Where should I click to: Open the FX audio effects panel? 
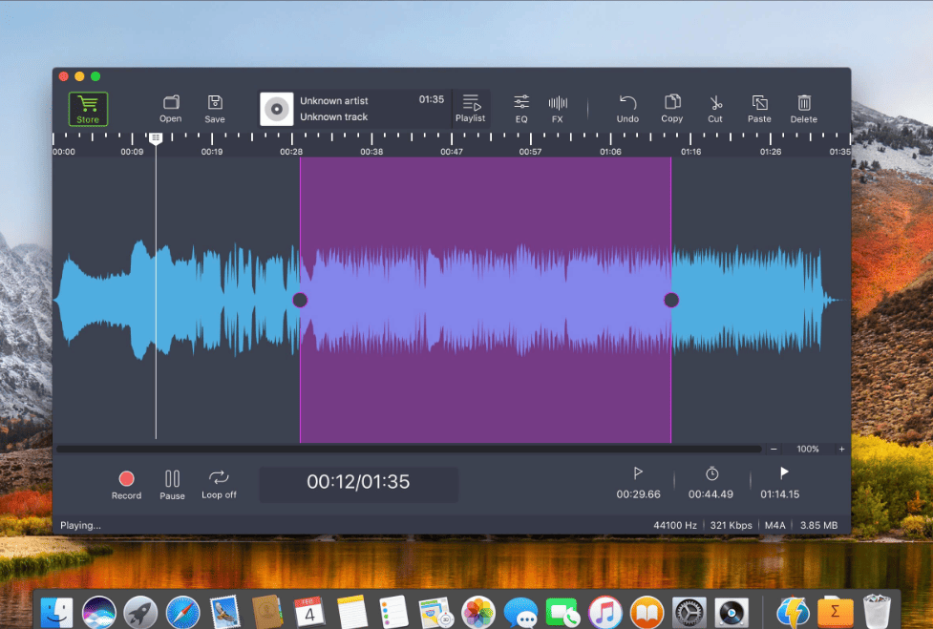pyautogui.click(x=558, y=109)
